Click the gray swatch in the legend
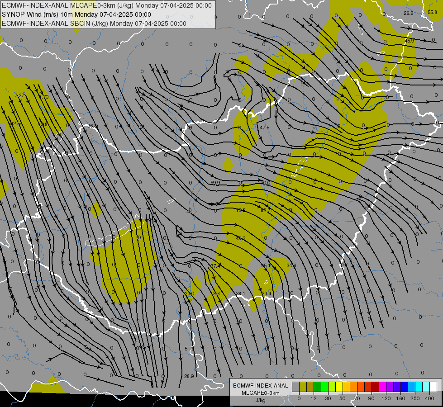The image size is (443, 407). [x=295, y=387]
